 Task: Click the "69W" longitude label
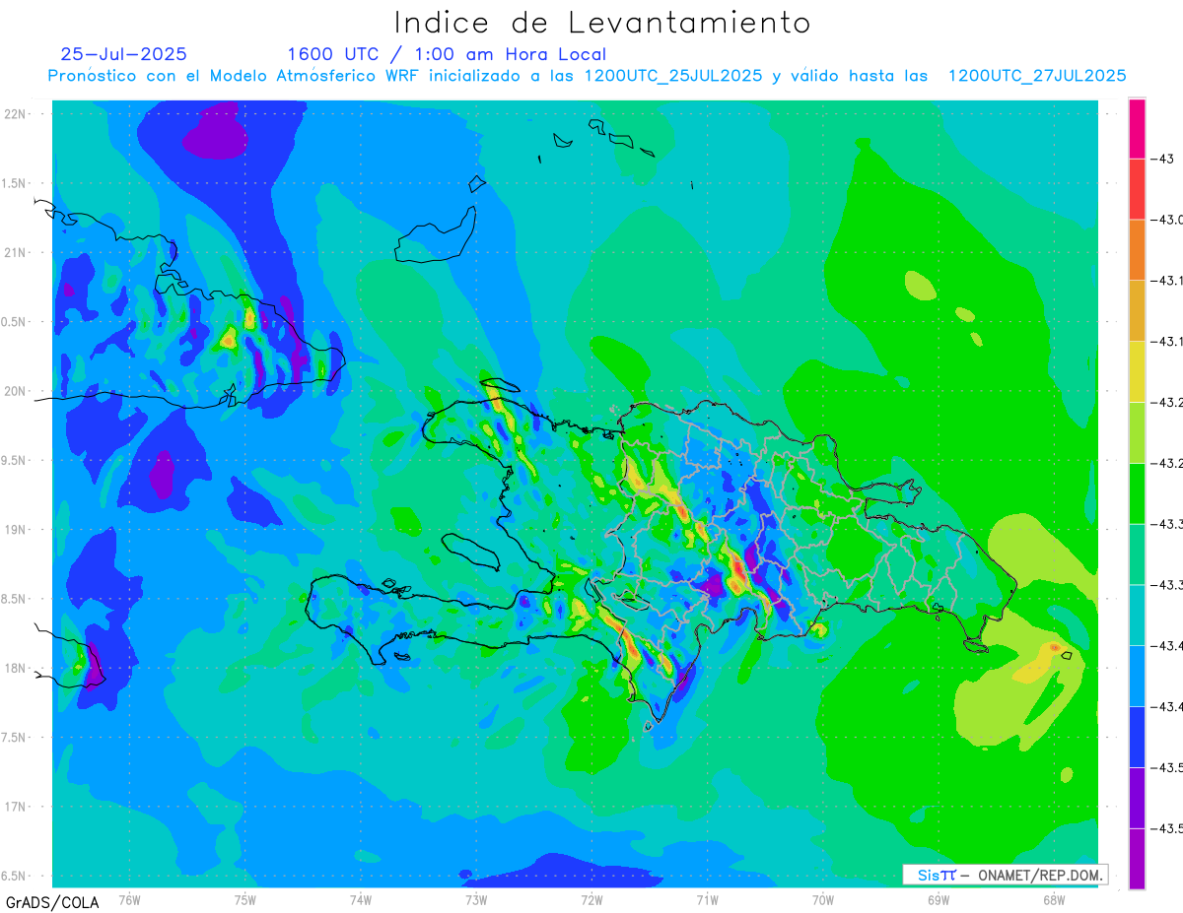(x=938, y=900)
